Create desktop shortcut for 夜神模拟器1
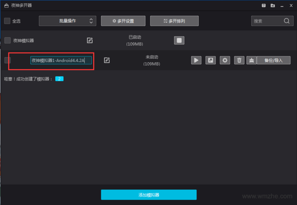Image resolution: width=297 pixels, height=205 pixels. tap(211, 60)
